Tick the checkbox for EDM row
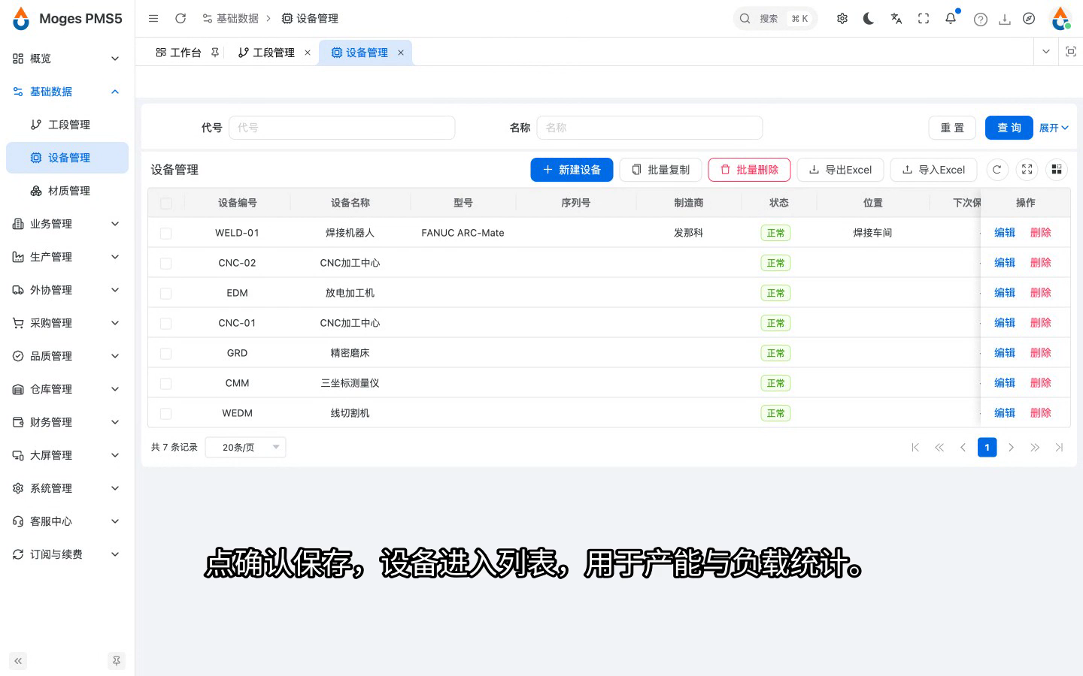This screenshot has width=1083, height=676. (166, 293)
